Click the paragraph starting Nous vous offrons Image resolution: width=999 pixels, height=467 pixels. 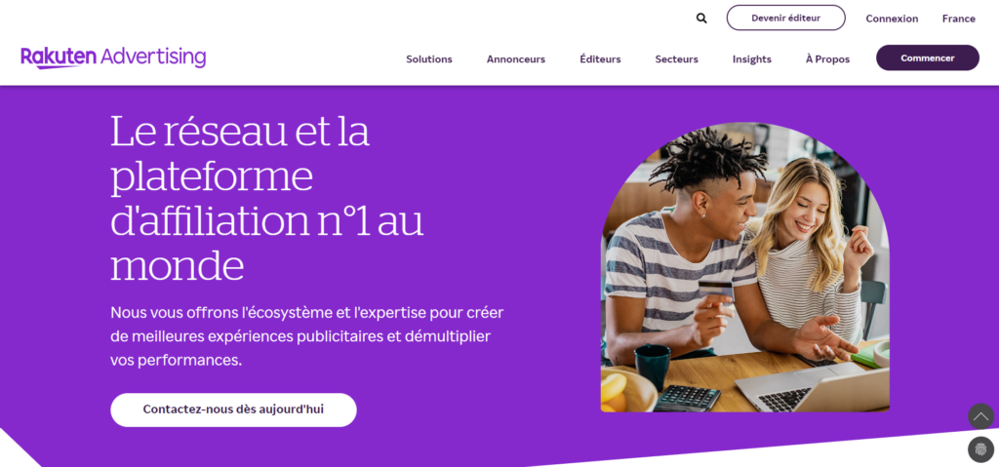coord(307,336)
